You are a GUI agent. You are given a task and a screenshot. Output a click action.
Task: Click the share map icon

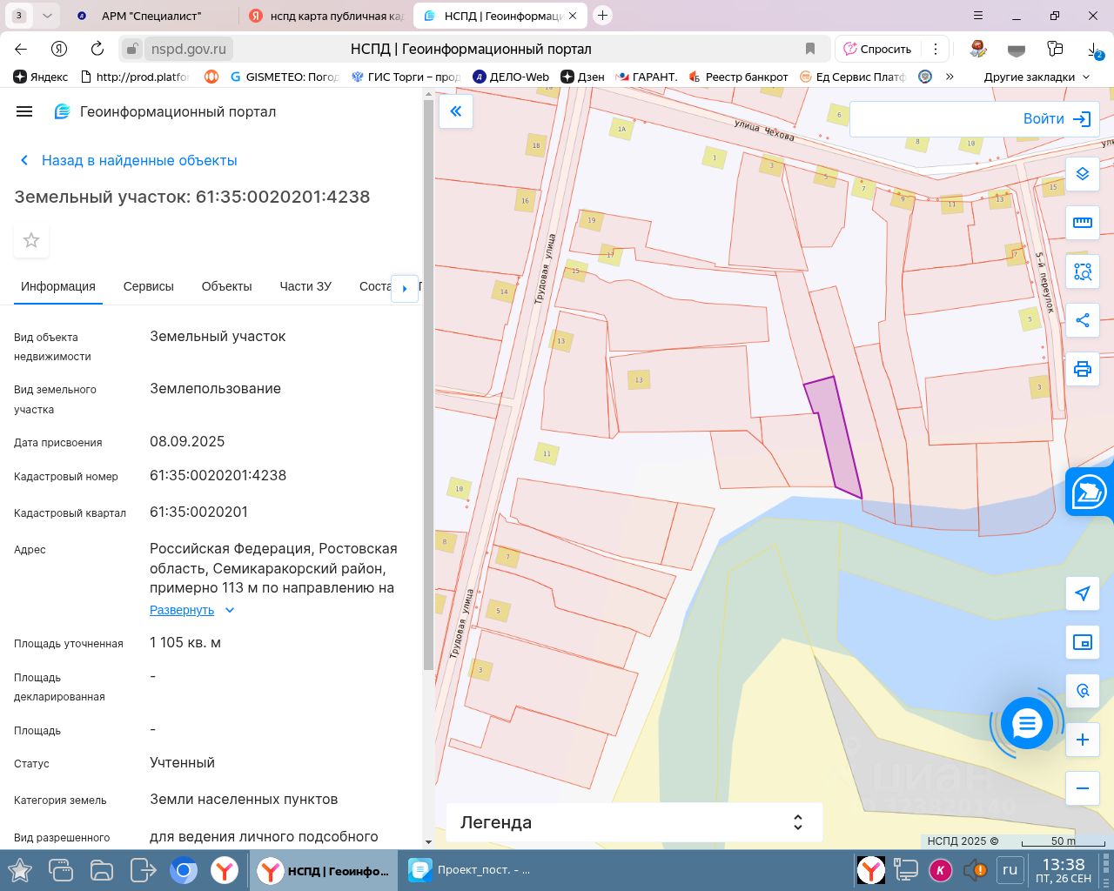coord(1082,320)
